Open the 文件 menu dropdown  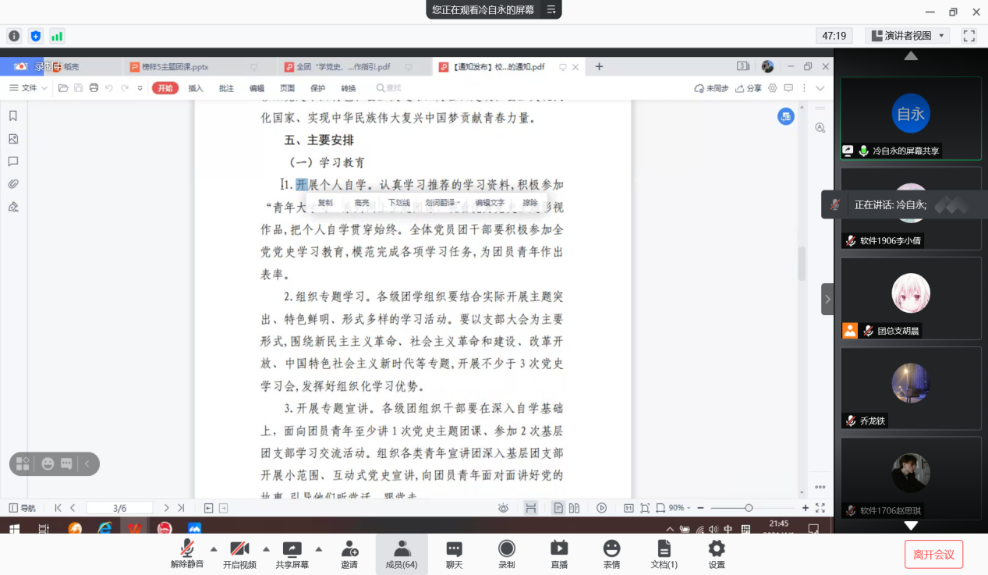pos(27,88)
